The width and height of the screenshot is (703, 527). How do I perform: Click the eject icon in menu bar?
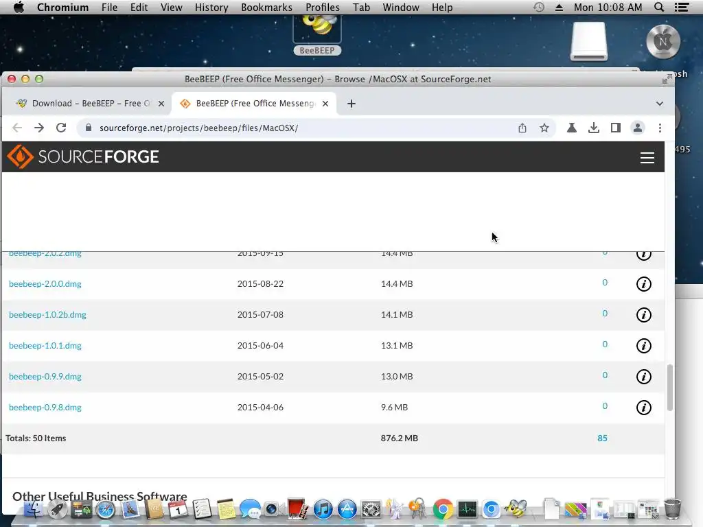[559, 7]
